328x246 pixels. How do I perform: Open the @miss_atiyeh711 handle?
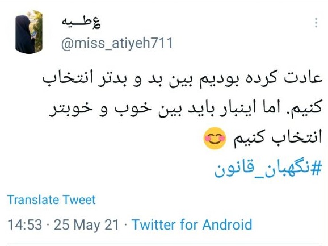coord(117,43)
